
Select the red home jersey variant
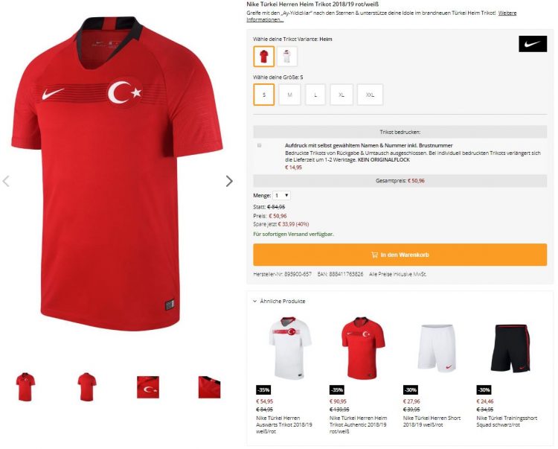263,57
